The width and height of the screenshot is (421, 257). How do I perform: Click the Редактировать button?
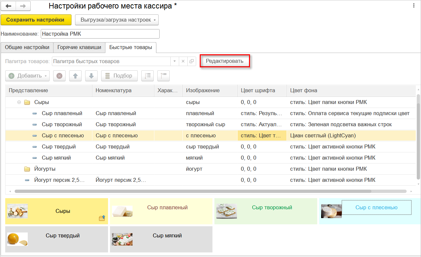225,61
